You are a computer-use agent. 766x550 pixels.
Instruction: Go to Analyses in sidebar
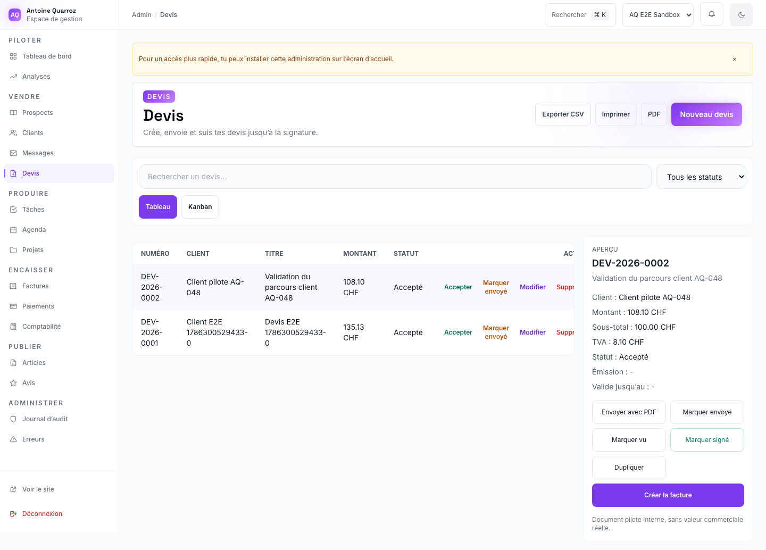click(59, 77)
